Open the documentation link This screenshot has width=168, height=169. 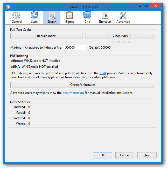[x=73, y=93]
